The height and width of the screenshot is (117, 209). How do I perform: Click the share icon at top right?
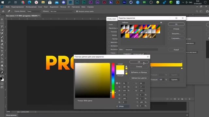(207, 11)
